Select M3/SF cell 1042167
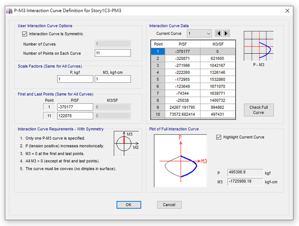Screen dimensions: 299x226 [218, 66]
